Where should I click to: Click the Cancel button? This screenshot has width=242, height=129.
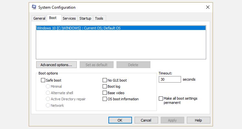pos(146,120)
